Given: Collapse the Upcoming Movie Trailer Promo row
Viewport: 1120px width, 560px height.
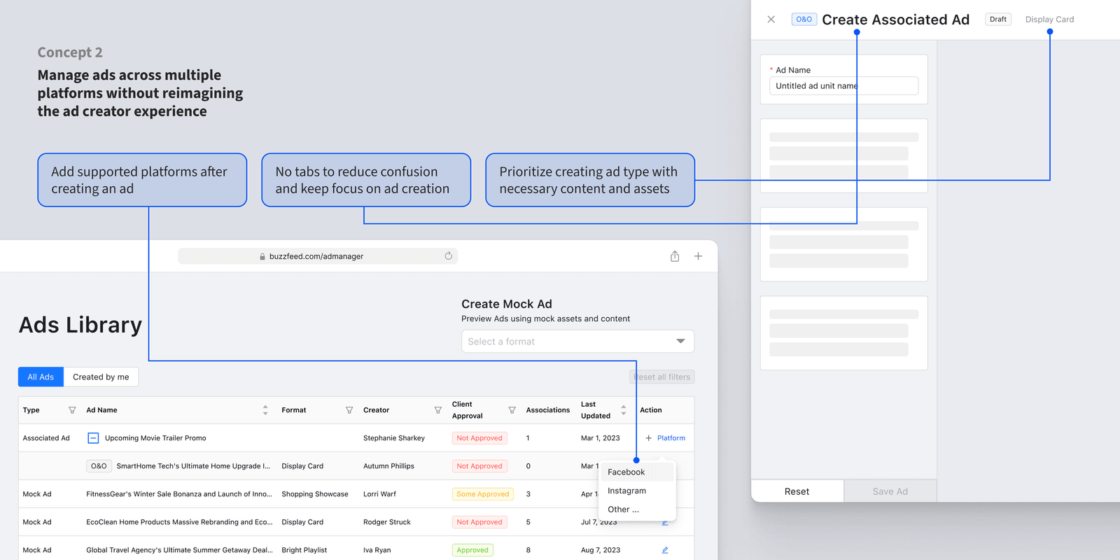Looking at the screenshot, I should 93,438.
